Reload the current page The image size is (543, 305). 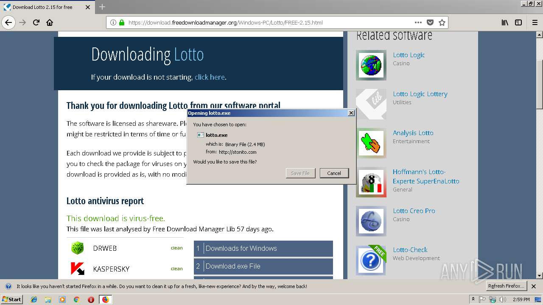coord(36,22)
